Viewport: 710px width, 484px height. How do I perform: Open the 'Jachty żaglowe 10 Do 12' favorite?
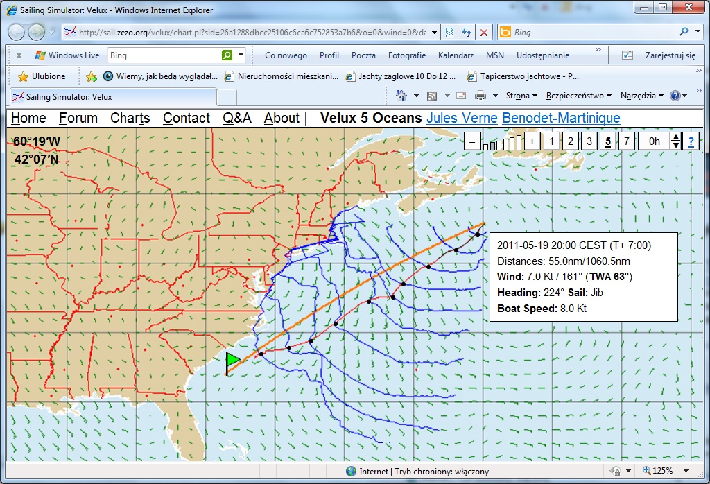click(x=401, y=76)
